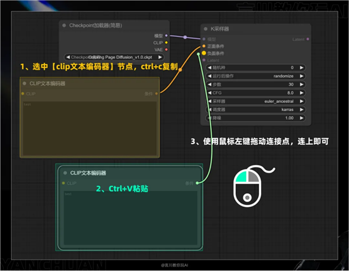Open the 运行后操作 randomize option
The width and height of the screenshot is (349, 271).
pos(255,76)
